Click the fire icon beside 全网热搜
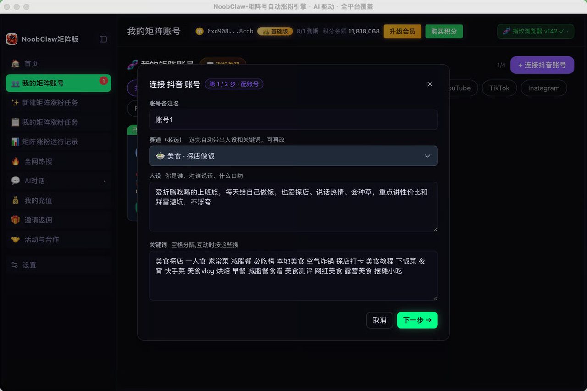This screenshot has width=587, height=391. [x=16, y=161]
